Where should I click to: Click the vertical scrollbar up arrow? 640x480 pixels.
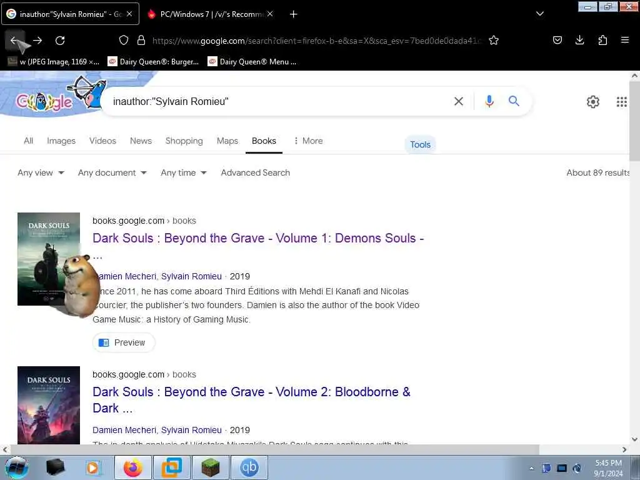coord(635,76)
